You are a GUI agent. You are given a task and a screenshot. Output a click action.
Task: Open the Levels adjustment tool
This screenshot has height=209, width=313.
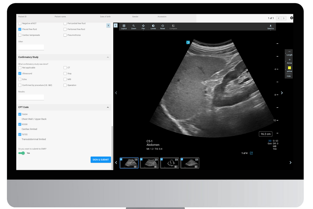pyautogui.click(x=153, y=27)
